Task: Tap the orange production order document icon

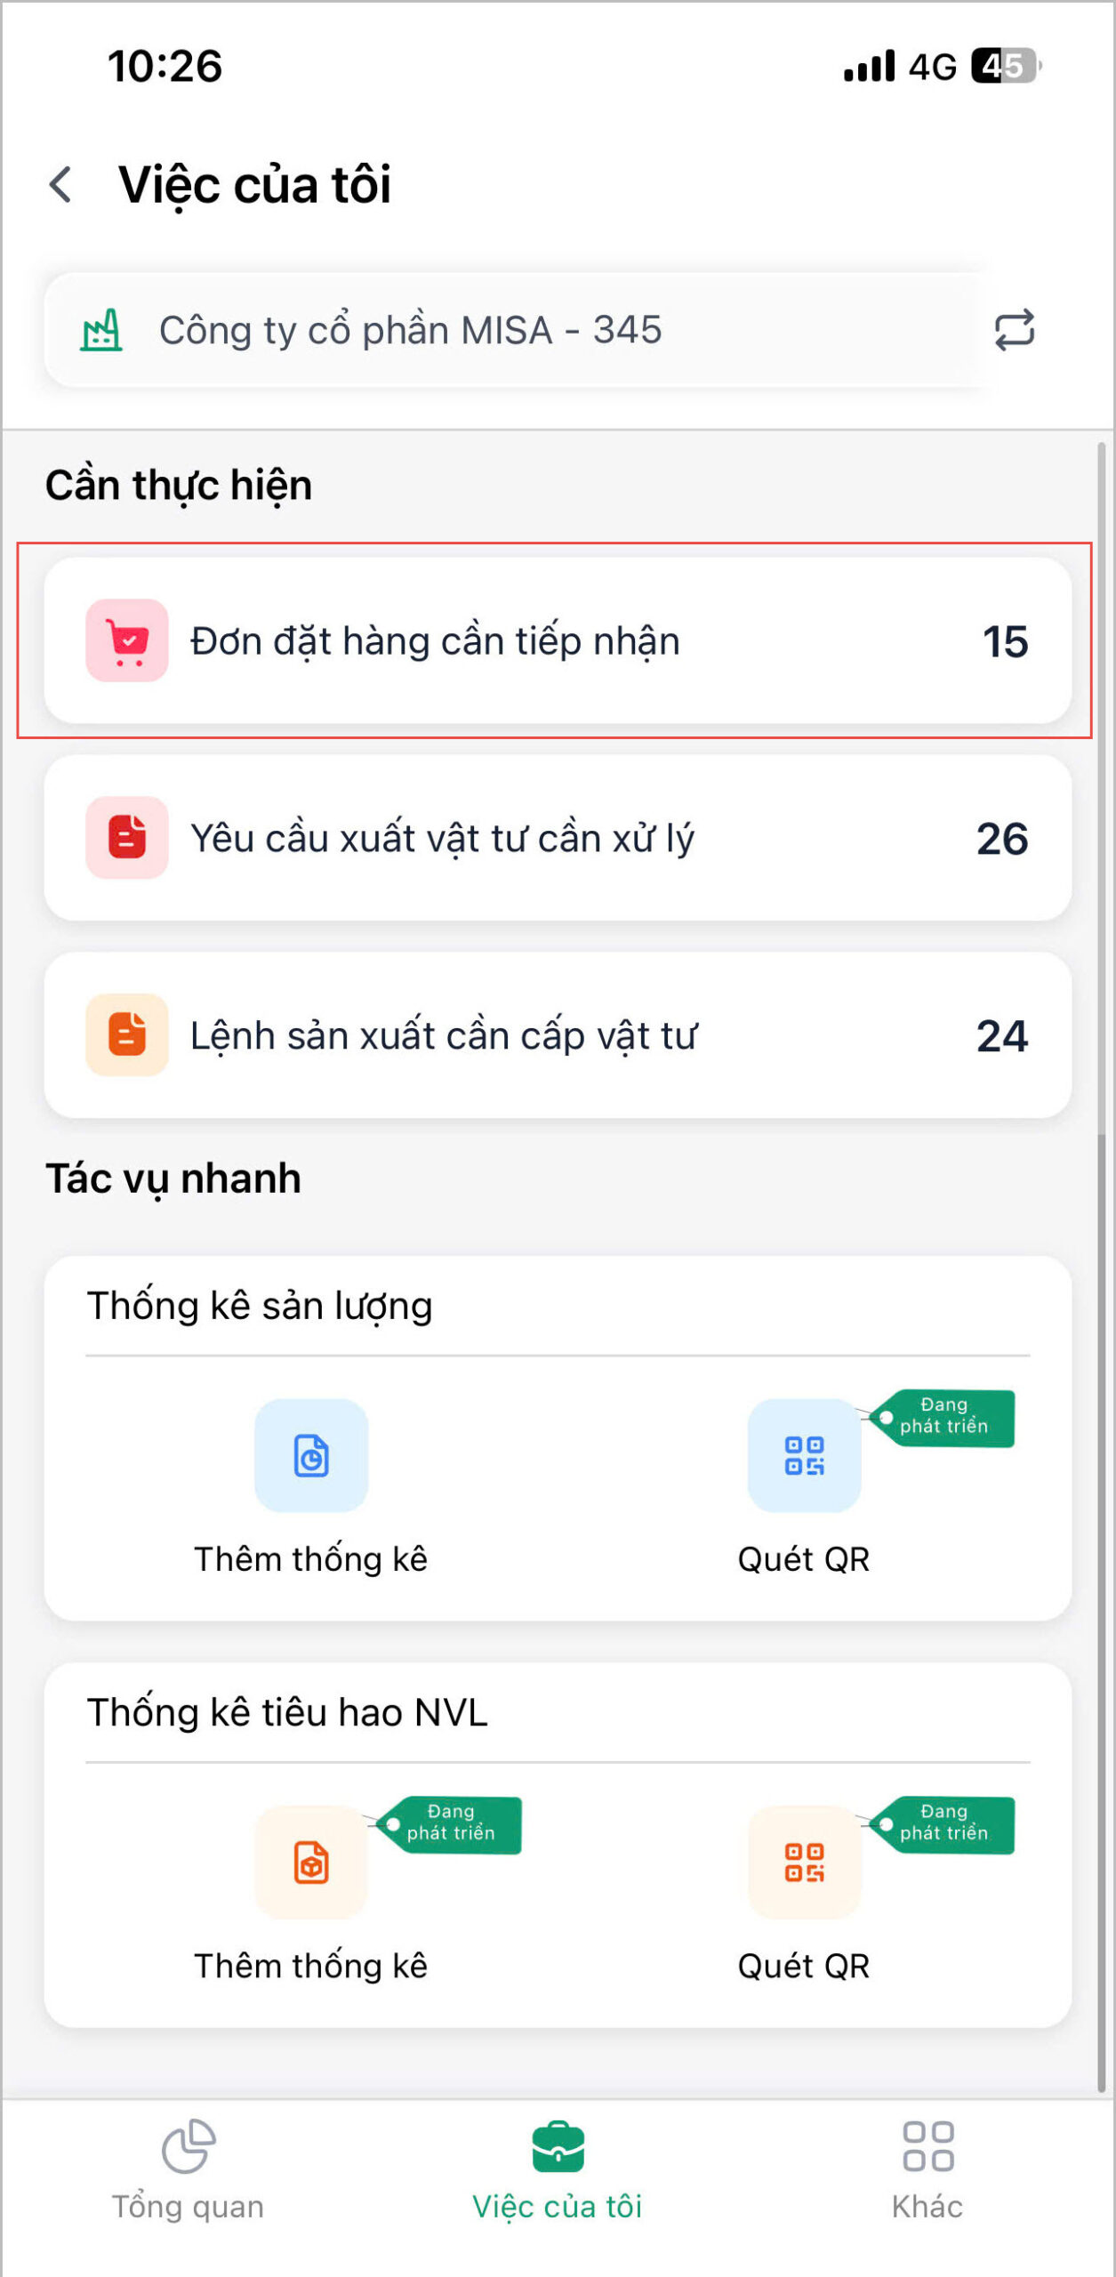Action: (x=127, y=1034)
